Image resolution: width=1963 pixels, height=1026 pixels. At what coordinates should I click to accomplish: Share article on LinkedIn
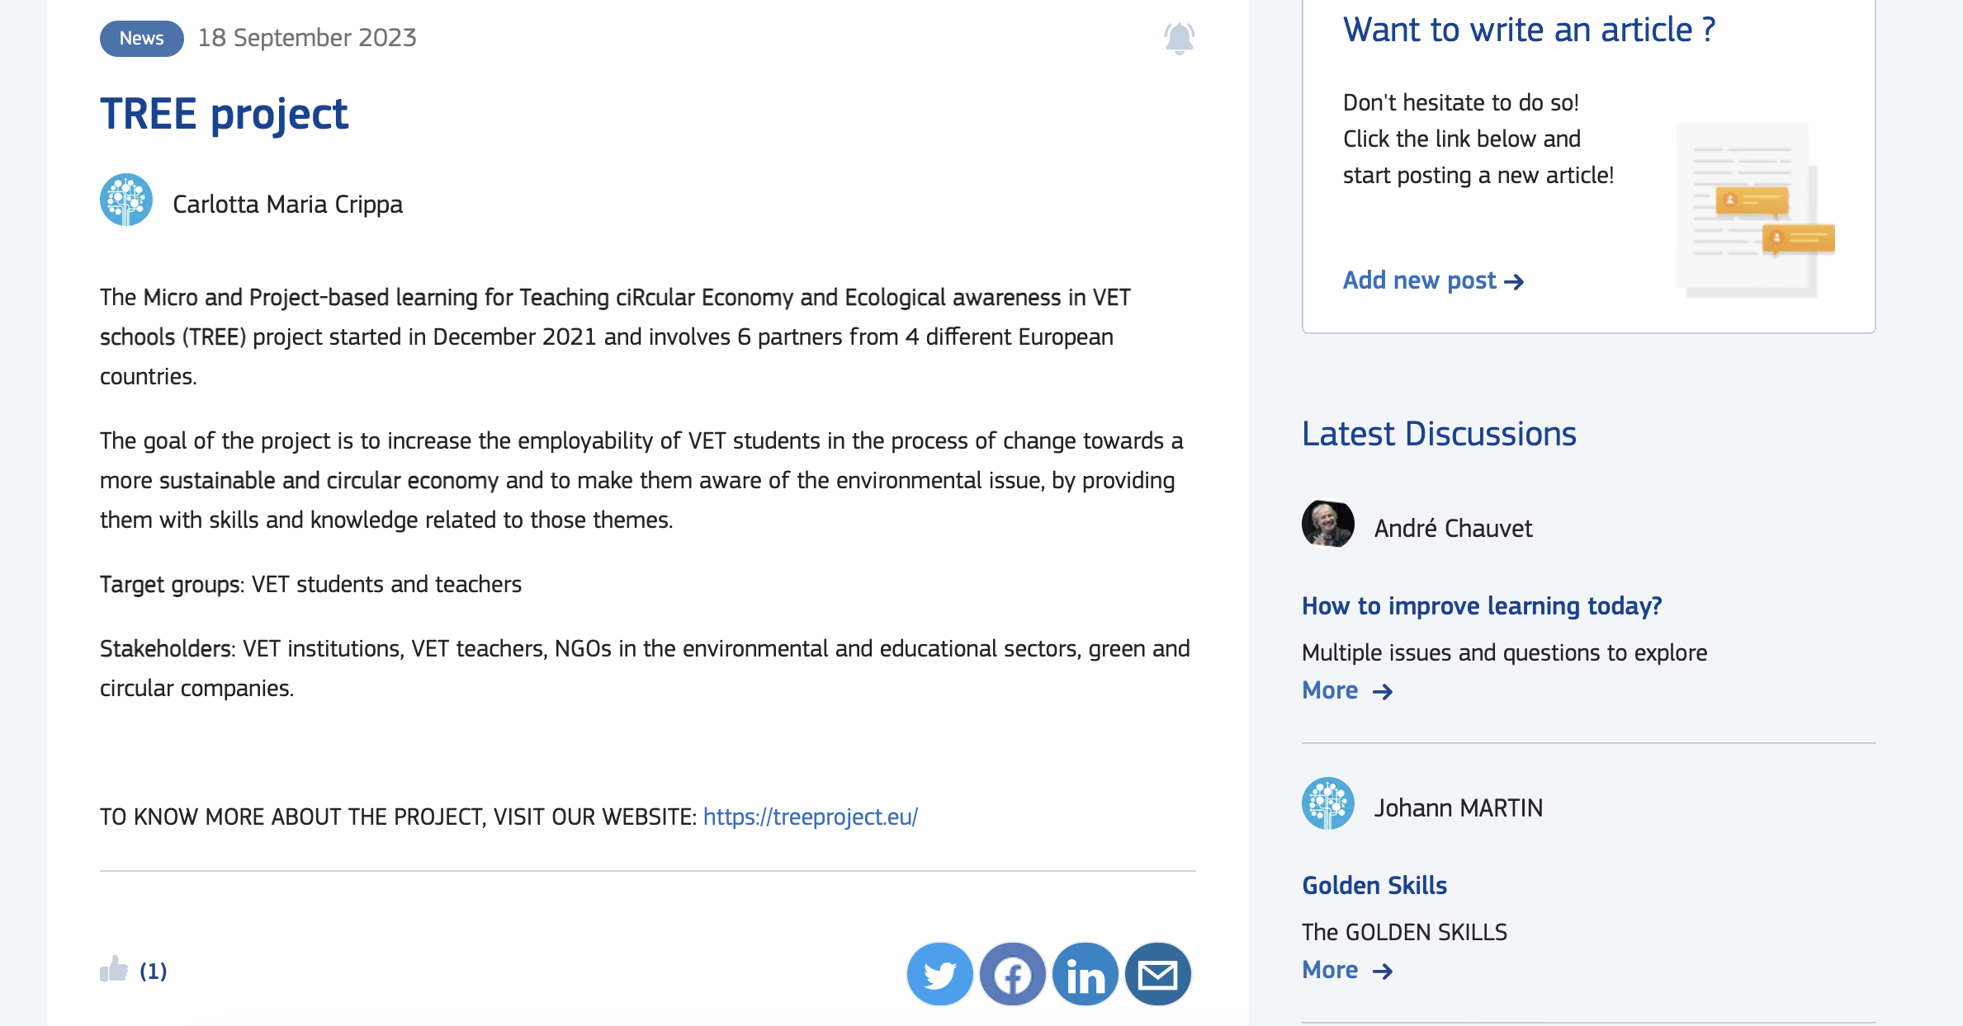pos(1085,975)
